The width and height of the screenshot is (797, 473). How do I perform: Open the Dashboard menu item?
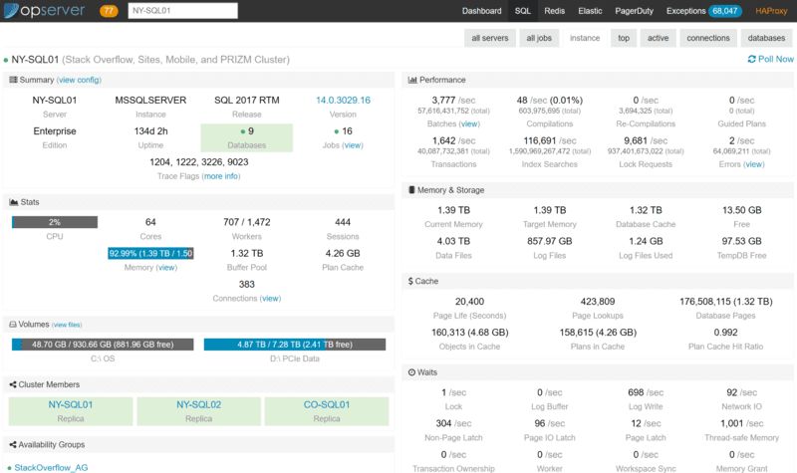pyautogui.click(x=481, y=11)
